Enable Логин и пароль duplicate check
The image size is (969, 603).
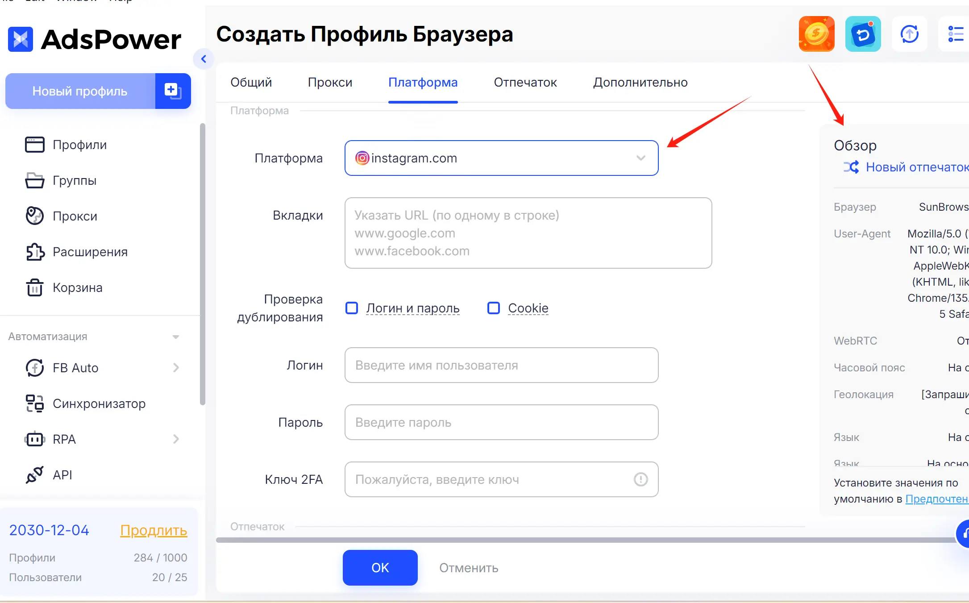(352, 308)
